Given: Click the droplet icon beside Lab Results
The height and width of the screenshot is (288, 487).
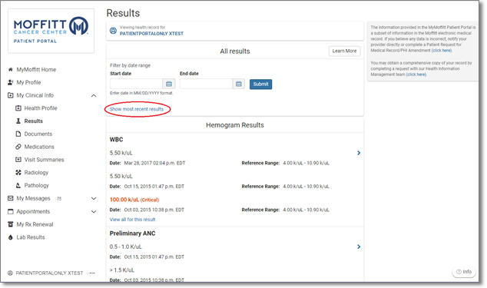Looking at the screenshot, I should pyautogui.click(x=10, y=237).
